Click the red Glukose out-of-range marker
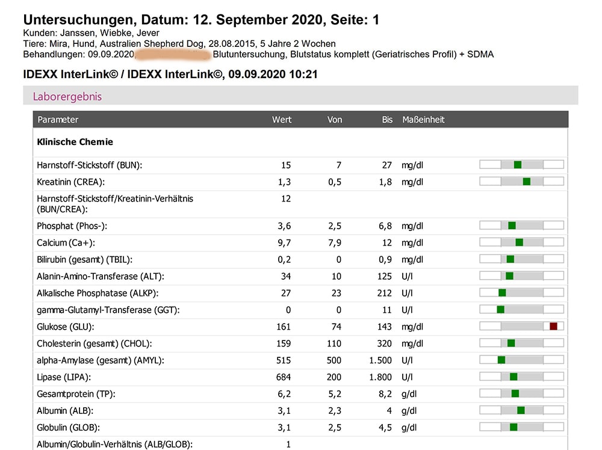Viewport: 602px width, 450px height. click(x=553, y=326)
